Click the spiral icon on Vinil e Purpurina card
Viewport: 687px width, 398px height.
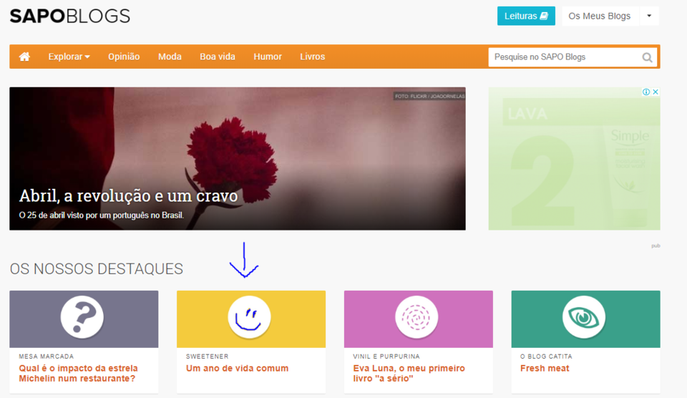(x=416, y=317)
